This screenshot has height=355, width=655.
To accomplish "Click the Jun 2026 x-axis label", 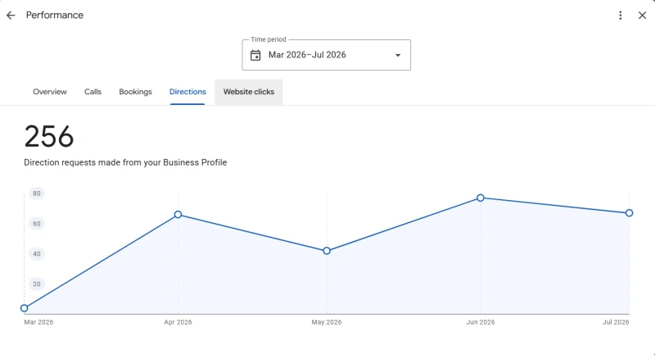I will [481, 322].
